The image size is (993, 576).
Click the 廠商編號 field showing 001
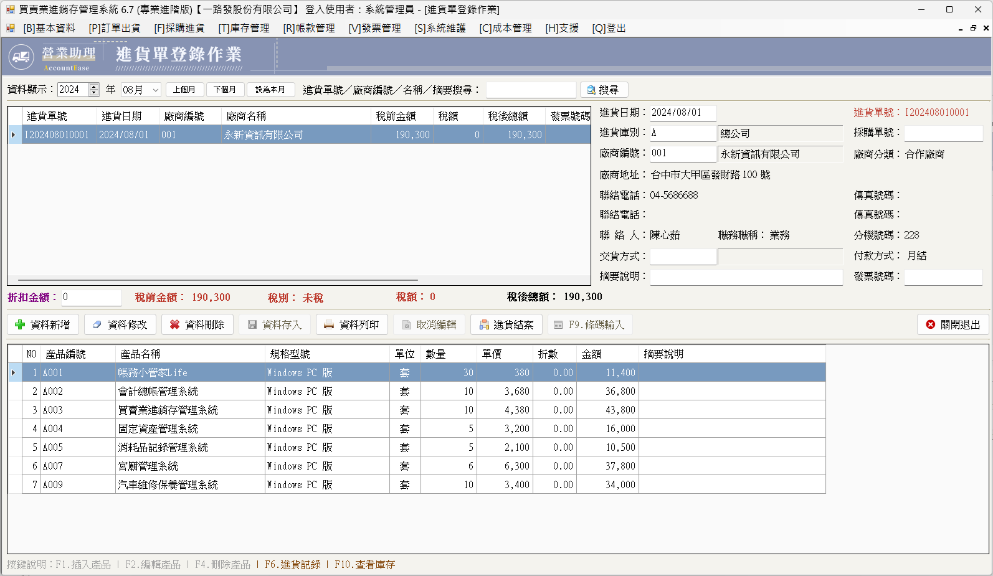coord(683,153)
